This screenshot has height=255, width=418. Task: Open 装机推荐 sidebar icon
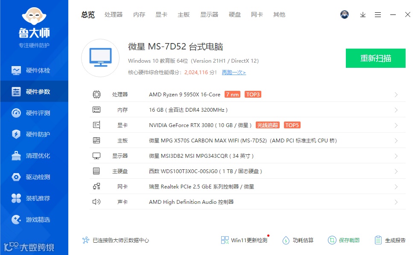coord(16,198)
